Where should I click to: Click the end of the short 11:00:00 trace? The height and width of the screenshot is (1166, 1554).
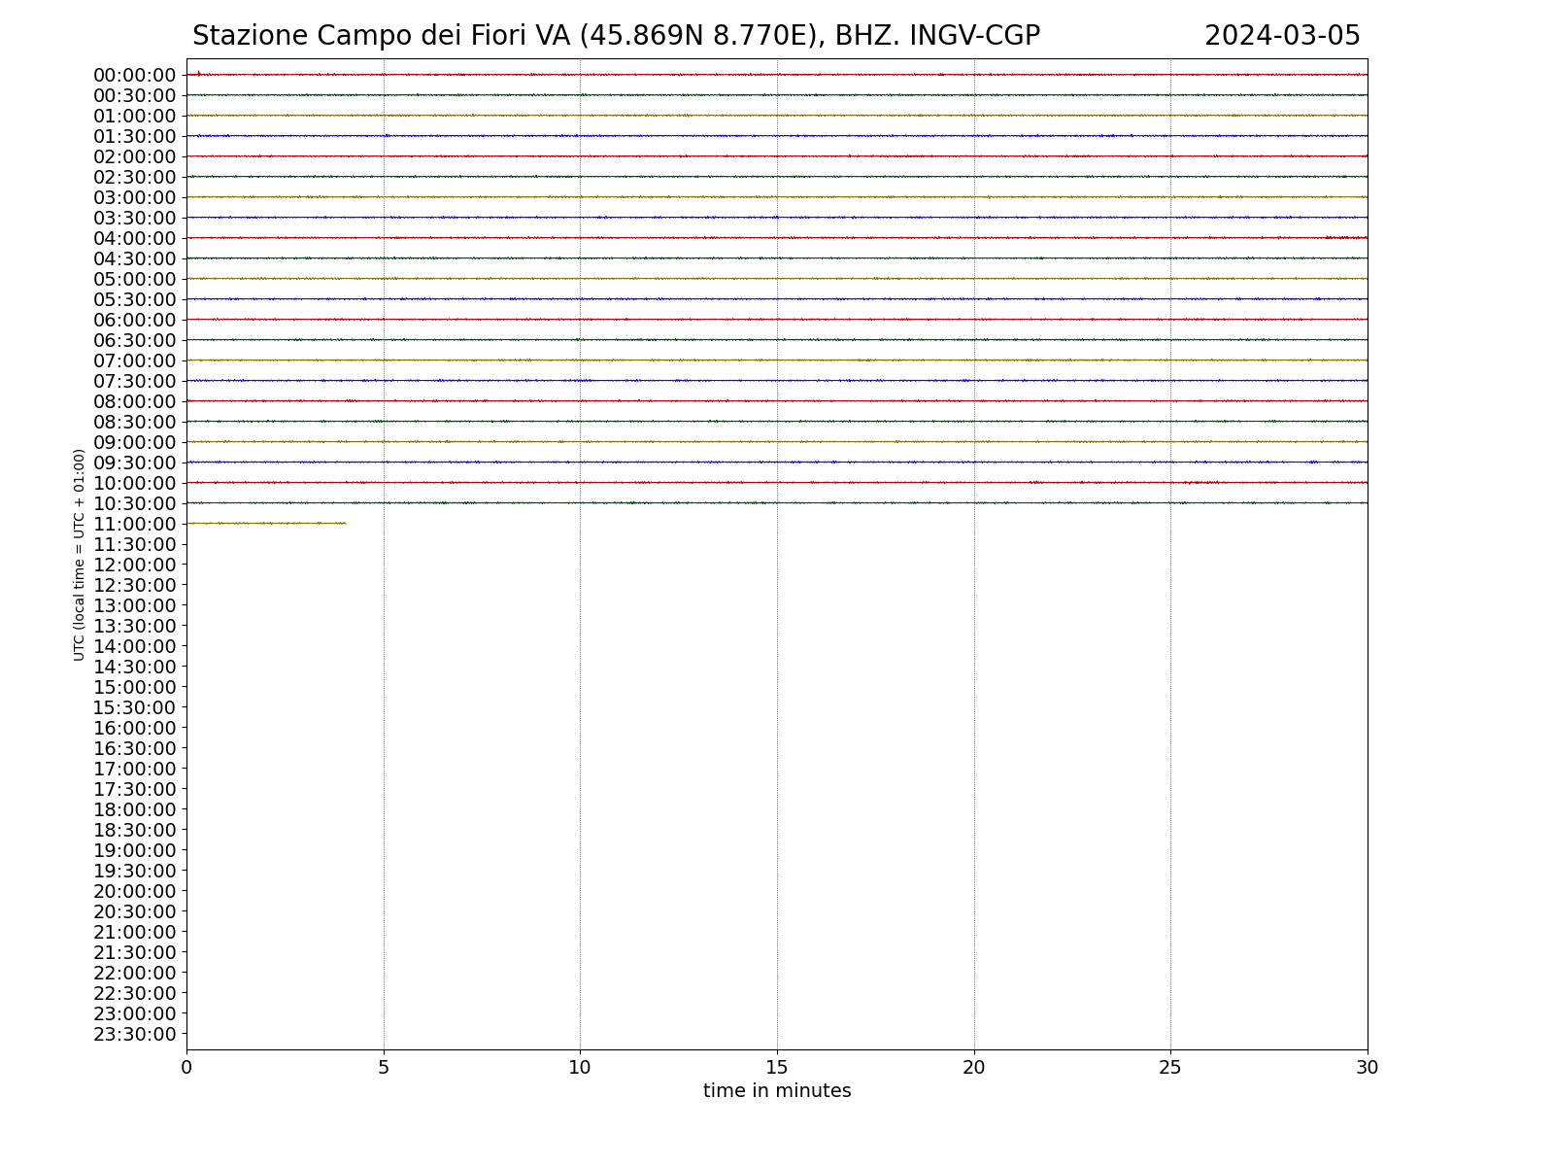pyautogui.click(x=345, y=524)
